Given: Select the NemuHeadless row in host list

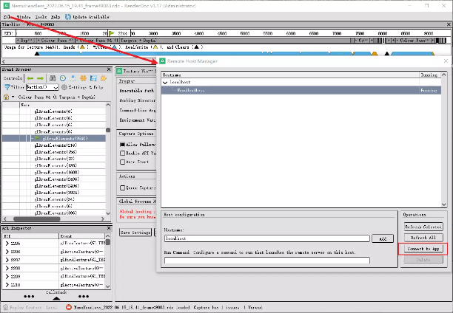Looking at the screenshot, I should (x=301, y=90).
